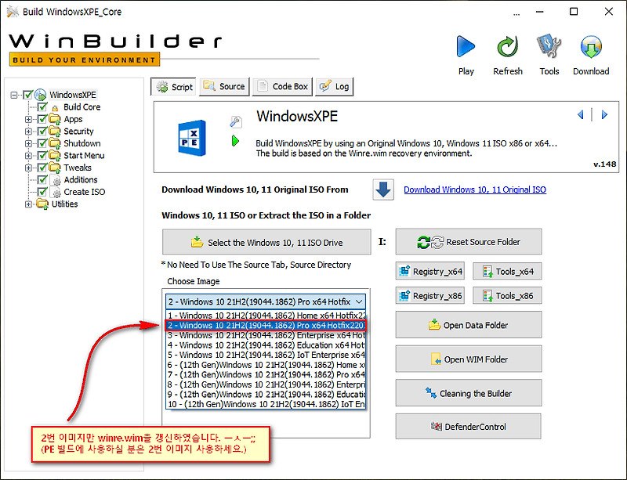Click the Security folder icon in tree
The image size is (627, 480).
coord(55,131)
